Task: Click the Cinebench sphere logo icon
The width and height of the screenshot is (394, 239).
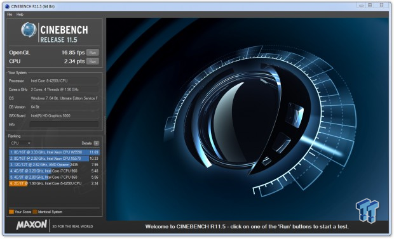Action: [29, 30]
